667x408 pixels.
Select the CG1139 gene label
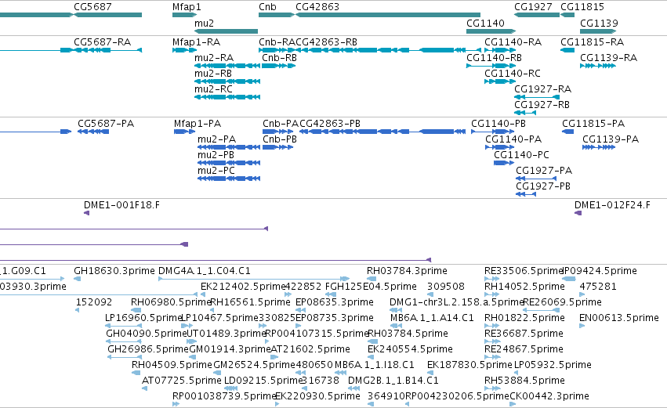599,23
